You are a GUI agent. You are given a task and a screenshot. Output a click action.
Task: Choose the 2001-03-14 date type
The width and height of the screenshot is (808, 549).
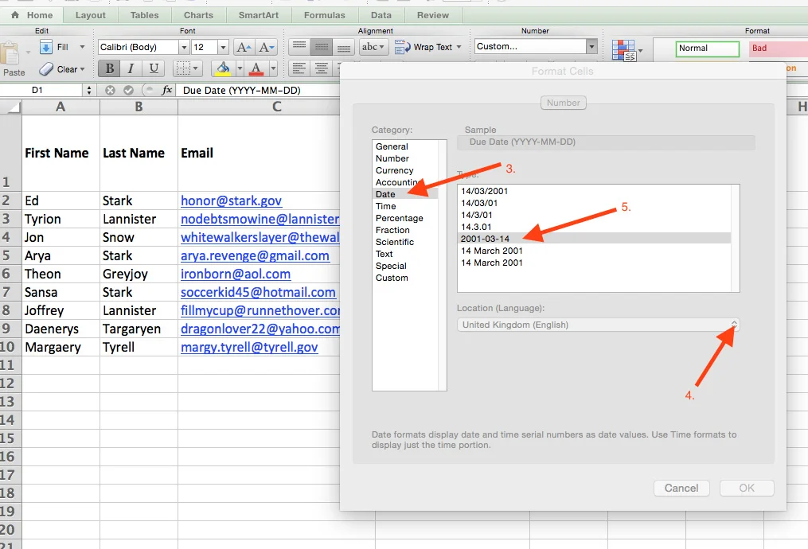tap(594, 239)
